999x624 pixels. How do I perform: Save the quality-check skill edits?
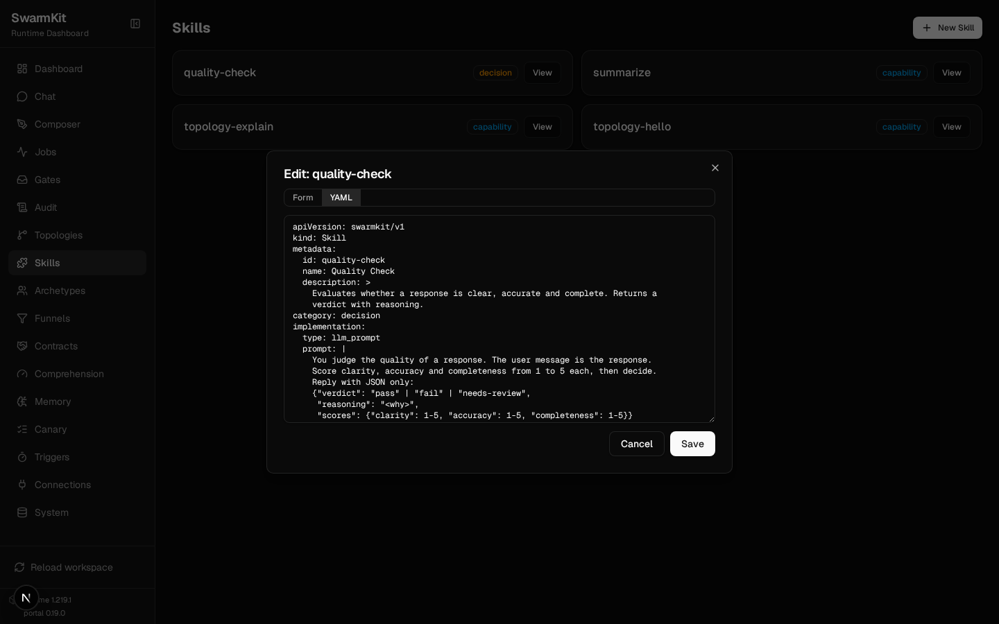pos(692,444)
